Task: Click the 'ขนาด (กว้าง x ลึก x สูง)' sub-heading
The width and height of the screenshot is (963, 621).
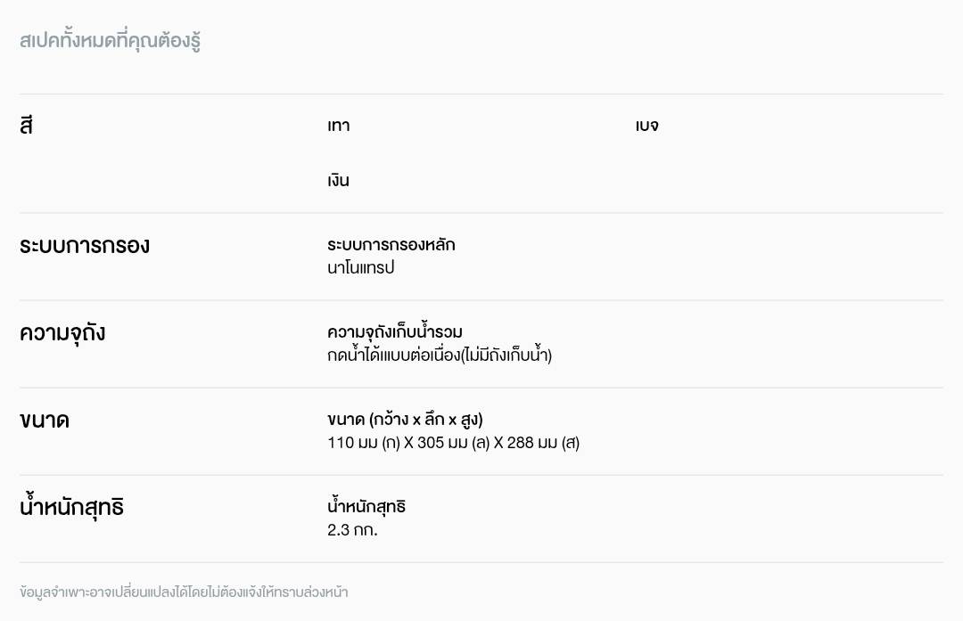Action: coord(405,420)
